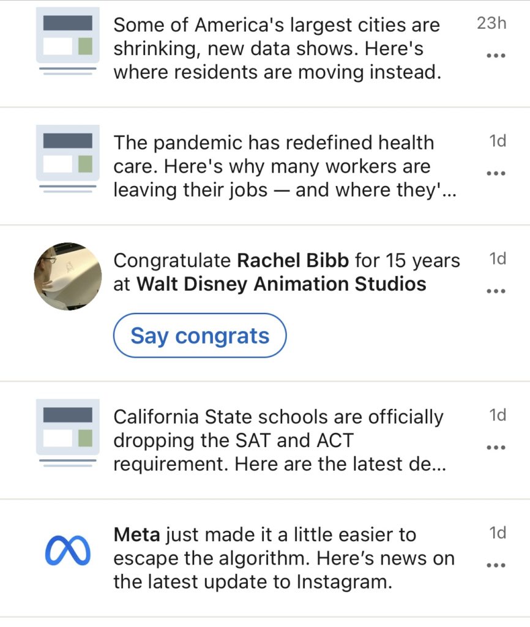530x627 pixels.
Task: Click the 23h timestamp on cities notification
Action: pyautogui.click(x=491, y=24)
